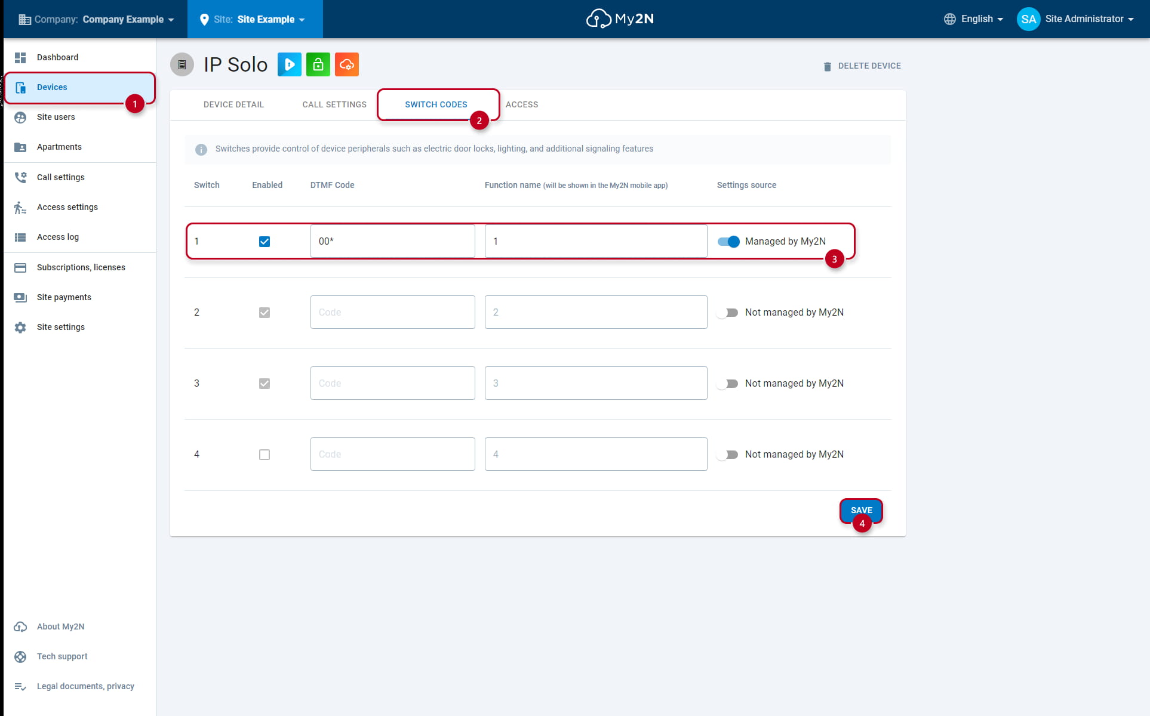This screenshot has height=716, width=1150.
Task: Click the info icon in switches notice
Action: (201, 149)
